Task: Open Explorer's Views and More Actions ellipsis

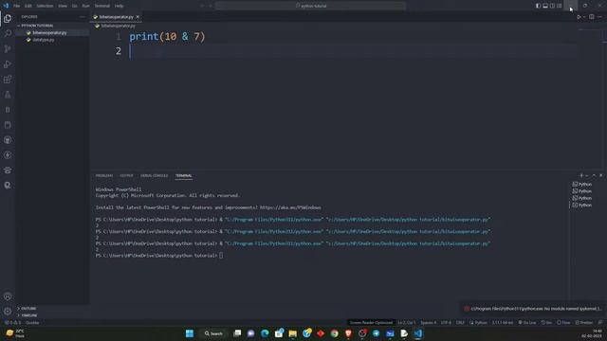Action: click(x=83, y=17)
